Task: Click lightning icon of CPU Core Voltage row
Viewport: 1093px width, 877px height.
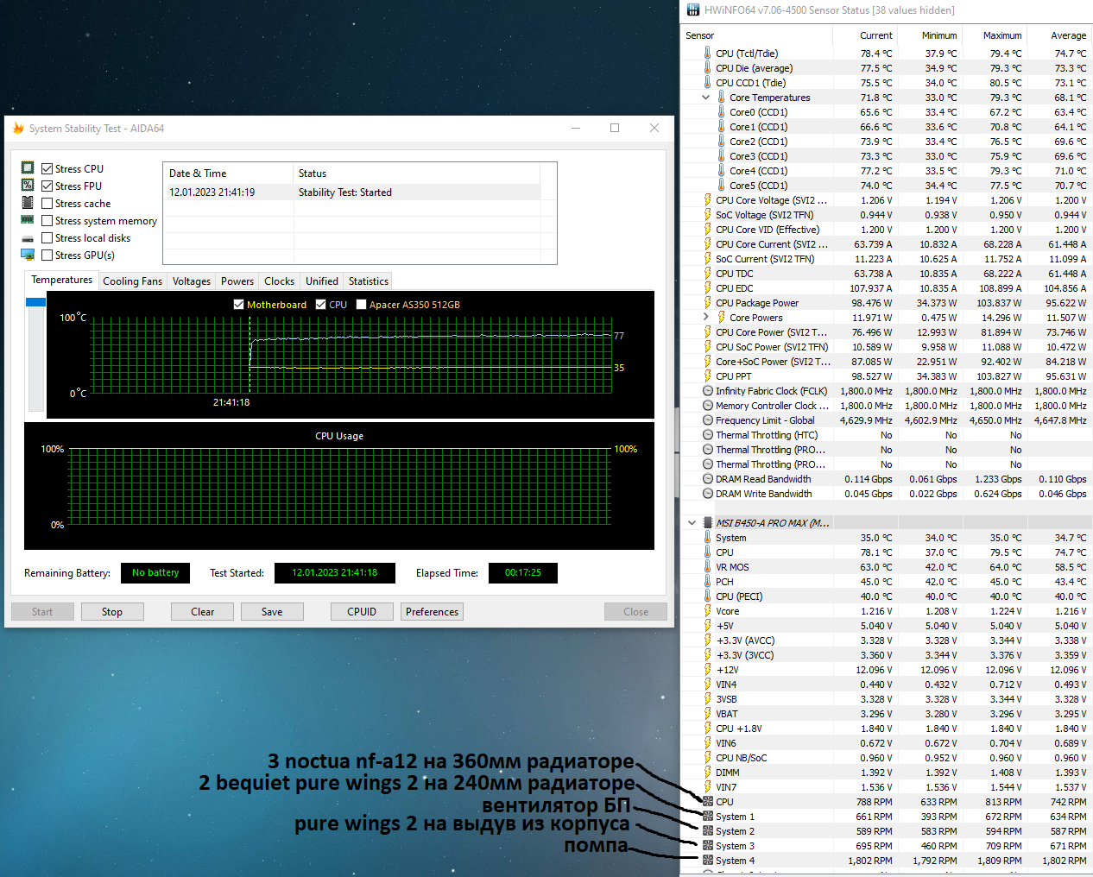Action: 708,200
